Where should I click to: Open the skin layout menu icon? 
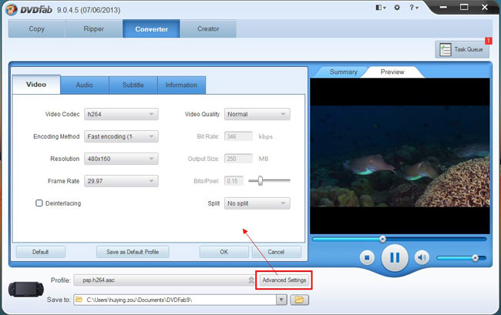coord(381,8)
